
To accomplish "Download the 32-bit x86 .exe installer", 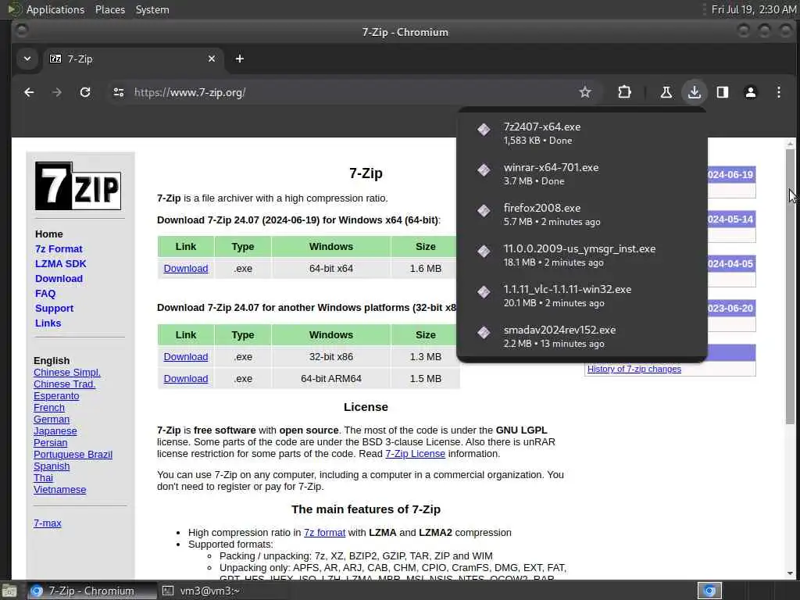I will (186, 356).
